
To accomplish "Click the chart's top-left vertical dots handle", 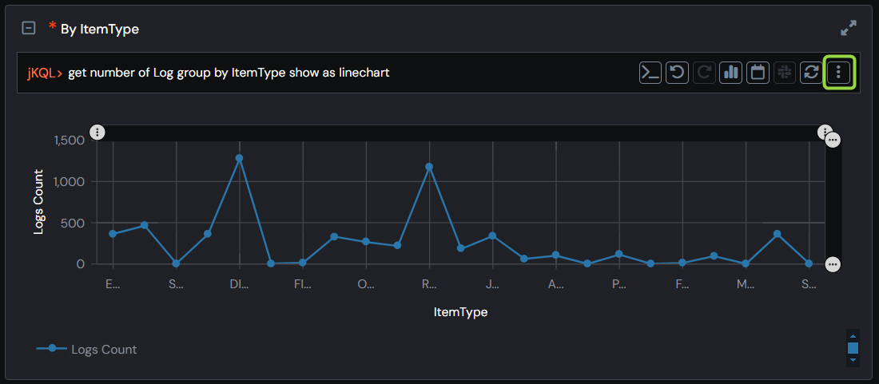I will point(97,133).
